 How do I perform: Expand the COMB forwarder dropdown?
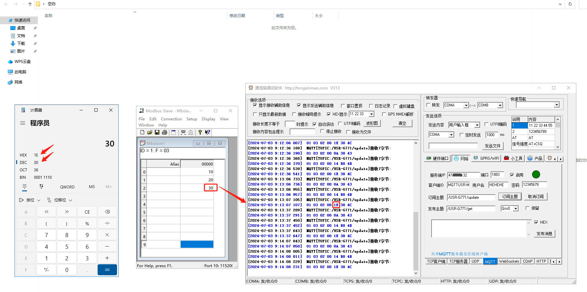pos(500,106)
